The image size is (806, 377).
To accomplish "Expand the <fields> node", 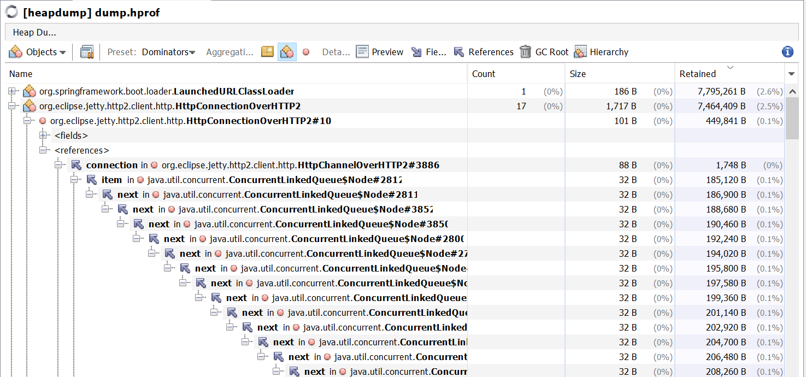I will 43,136.
